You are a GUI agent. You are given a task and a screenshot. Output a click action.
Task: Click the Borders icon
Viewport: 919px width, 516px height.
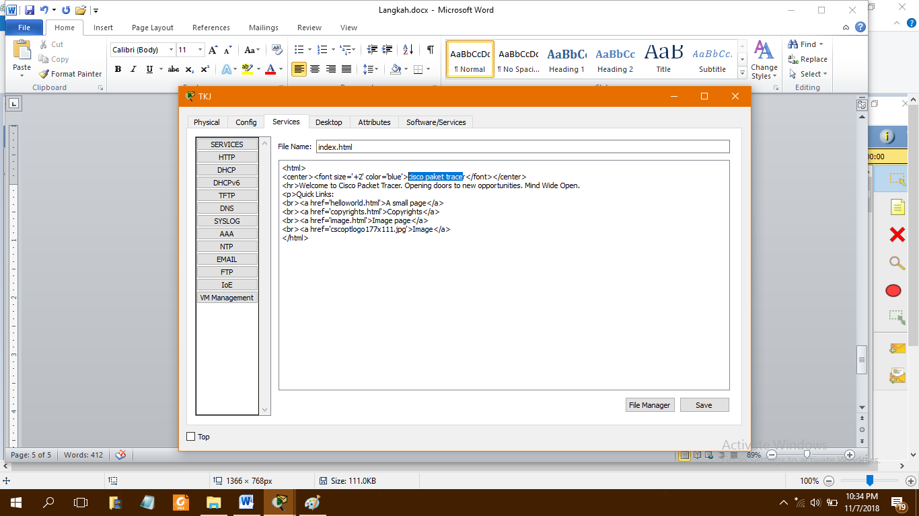(418, 69)
